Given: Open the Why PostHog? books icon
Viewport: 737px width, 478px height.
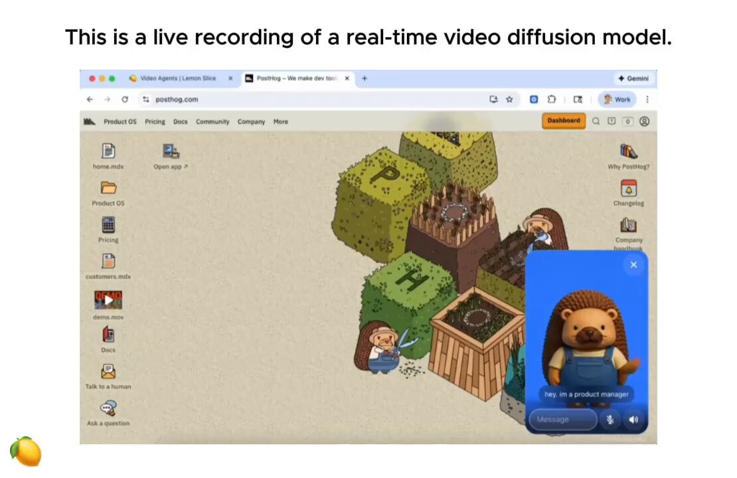Looking at the screenshot, I should 628,151.
